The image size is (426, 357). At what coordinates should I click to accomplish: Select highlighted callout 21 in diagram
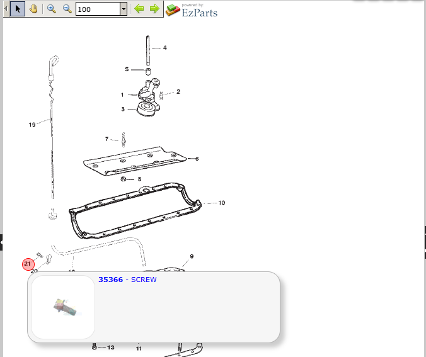(x=28, y=264)
